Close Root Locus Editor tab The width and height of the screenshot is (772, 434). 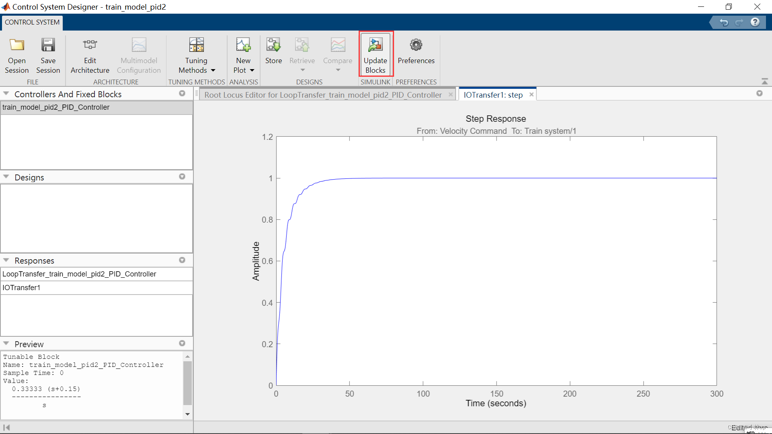pyautogui.click(x=450, y=95)
